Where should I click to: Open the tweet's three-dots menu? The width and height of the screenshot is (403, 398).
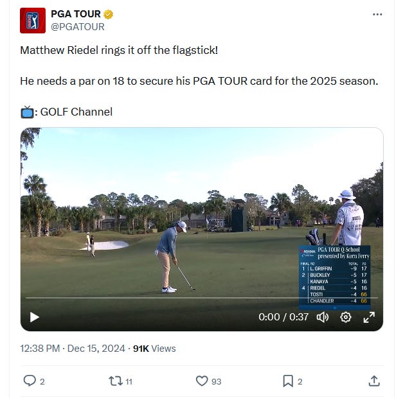377,14
